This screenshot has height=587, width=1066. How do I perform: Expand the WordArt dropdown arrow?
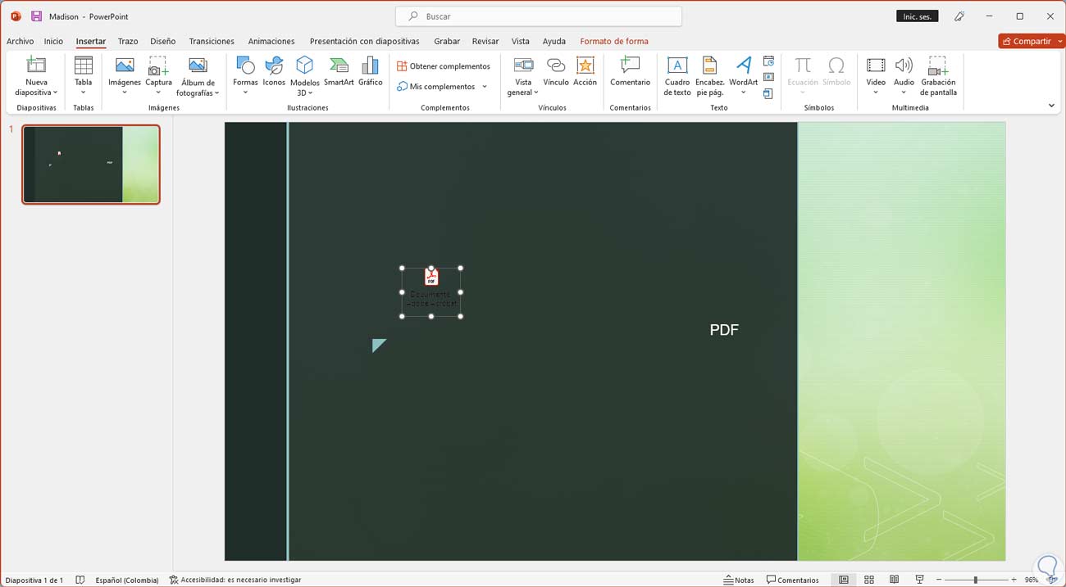pyautogui.click(x=743, y=93)
